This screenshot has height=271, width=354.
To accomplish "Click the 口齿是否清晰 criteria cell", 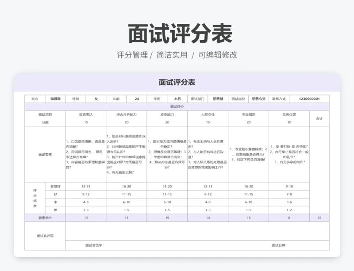I will [x=86, y=155].
